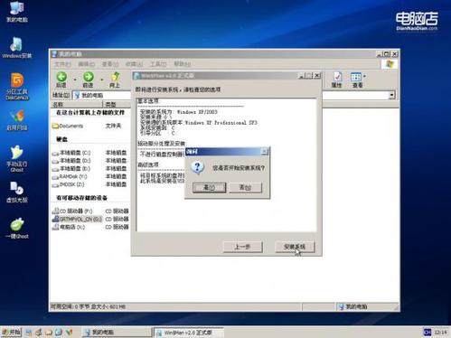Launch the 一键Ghost desktop shortcut
Image resolution: width=451 pixels, height=338 pixels.
pyautogui.click(x=17, y=229)
